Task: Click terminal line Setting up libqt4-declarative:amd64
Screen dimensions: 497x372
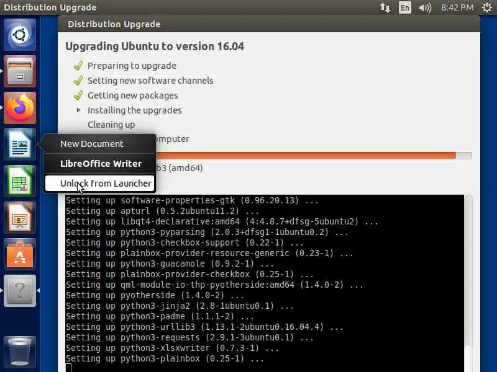Action: (222, 221)
